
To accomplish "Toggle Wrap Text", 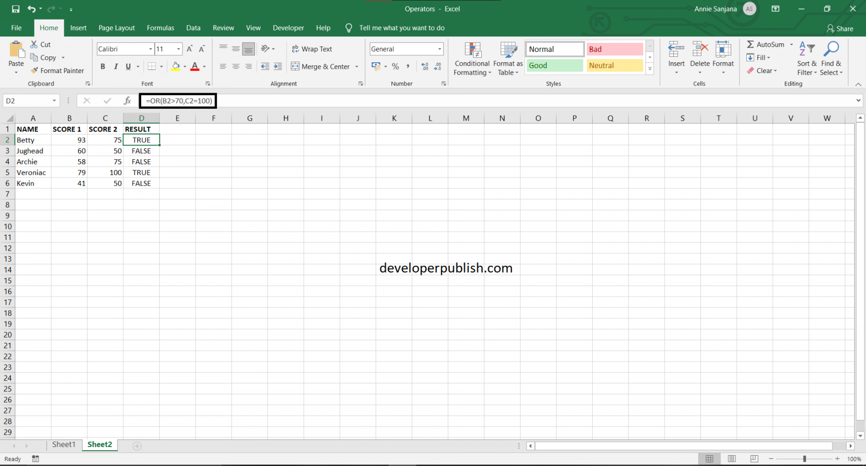I will (312, 49).
